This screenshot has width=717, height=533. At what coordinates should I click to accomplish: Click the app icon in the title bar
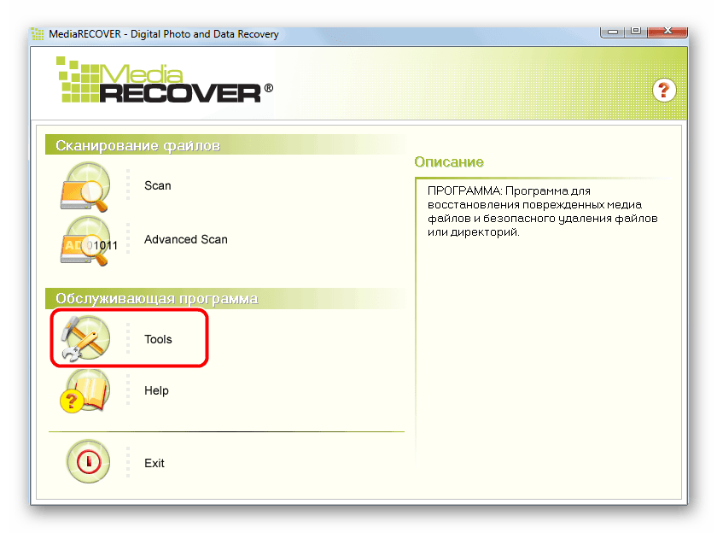point(38,34)
